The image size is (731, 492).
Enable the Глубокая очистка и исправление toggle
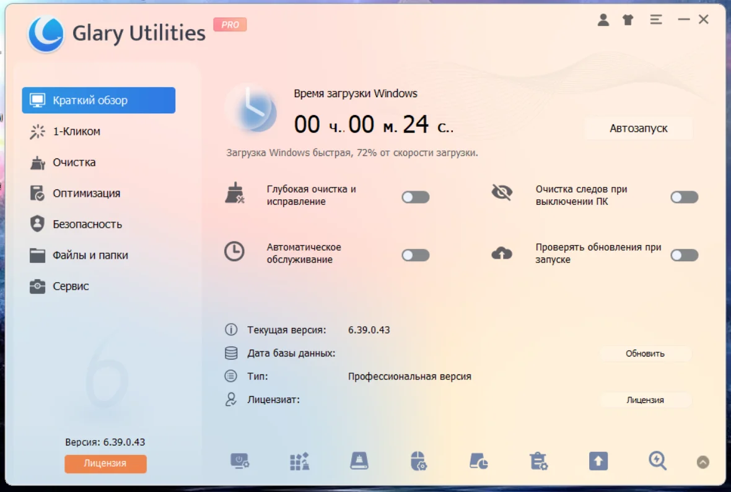[415, 197]
